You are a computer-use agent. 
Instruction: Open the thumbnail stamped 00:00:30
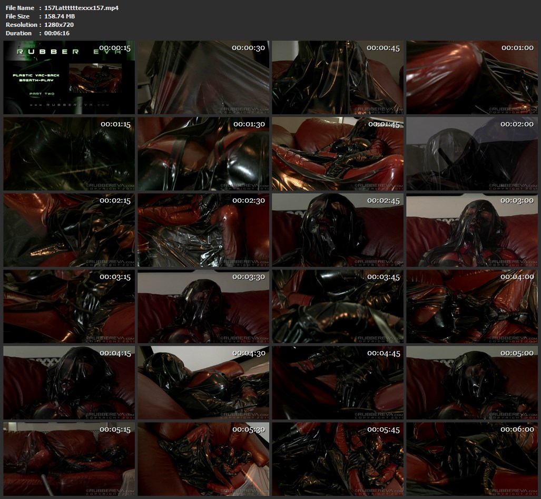pyautogui.click(x=203, y=77)
